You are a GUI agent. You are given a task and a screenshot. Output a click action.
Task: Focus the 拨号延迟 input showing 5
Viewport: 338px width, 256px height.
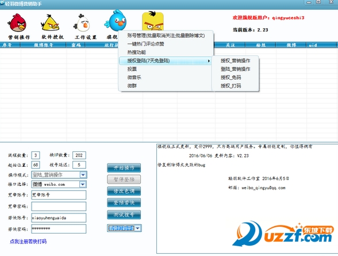pyautogui.click(x=79, y=165)
